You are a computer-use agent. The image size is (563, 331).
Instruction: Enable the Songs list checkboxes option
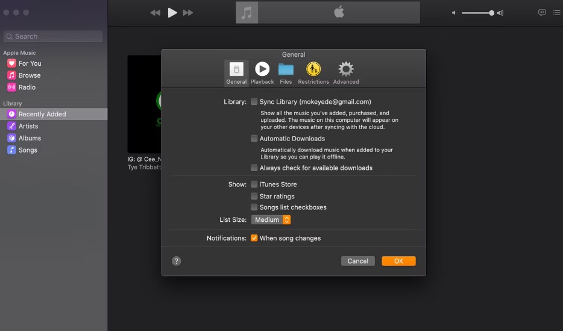tap(254, 207)
